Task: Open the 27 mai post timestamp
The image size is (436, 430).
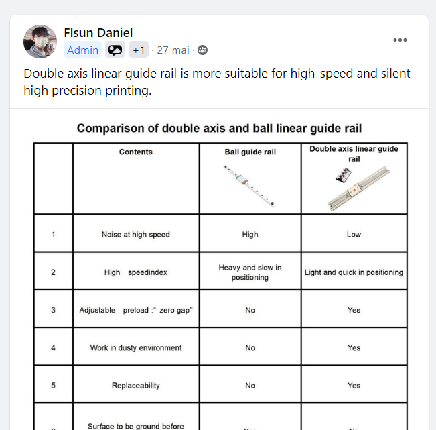Action: coord(173,50)
